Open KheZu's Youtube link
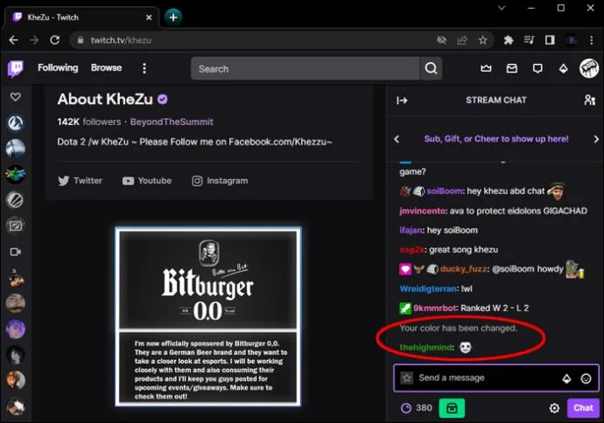The width and height of the screenshot is (604, 423). 147,181
